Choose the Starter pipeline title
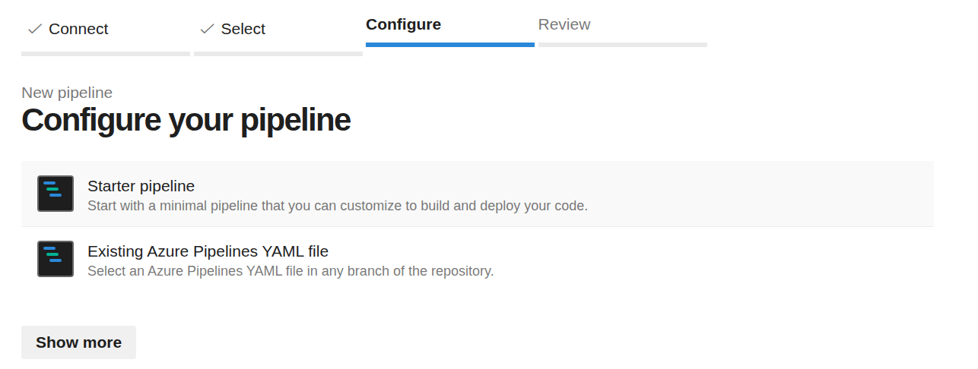The width and height of the screenshot is (978, 369). pyautogui.click(x=141, y=186)
